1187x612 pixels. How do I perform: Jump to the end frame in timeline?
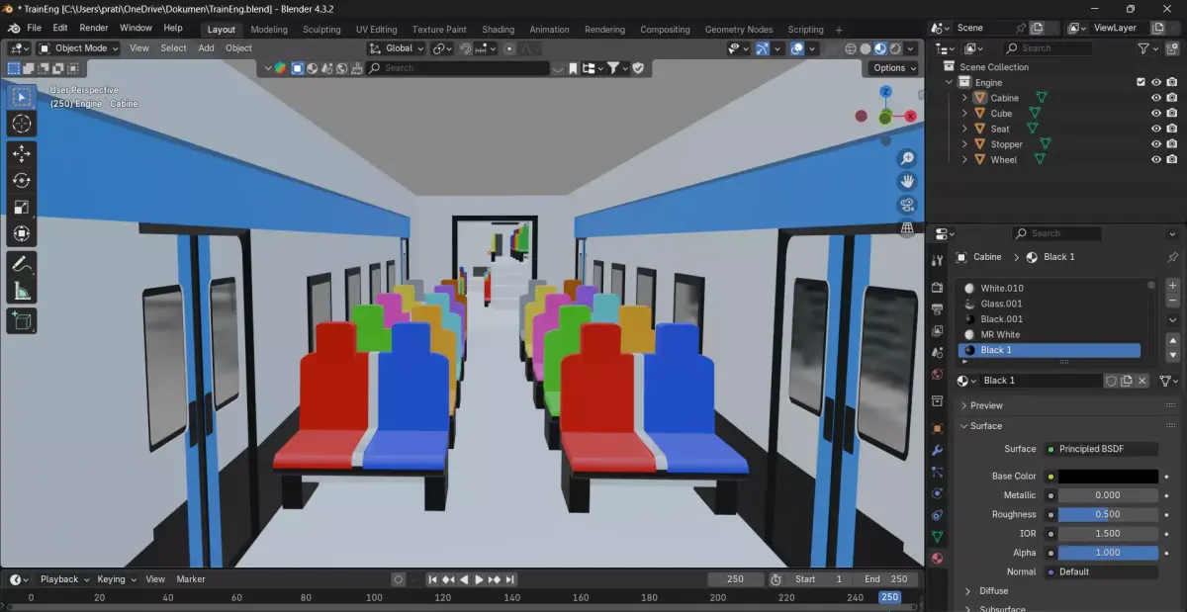510,579
